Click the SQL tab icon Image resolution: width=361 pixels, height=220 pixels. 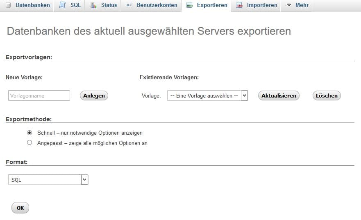tap(62, 5)
